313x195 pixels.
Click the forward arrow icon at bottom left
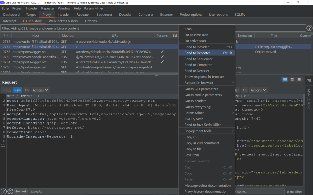coord(24,191)
